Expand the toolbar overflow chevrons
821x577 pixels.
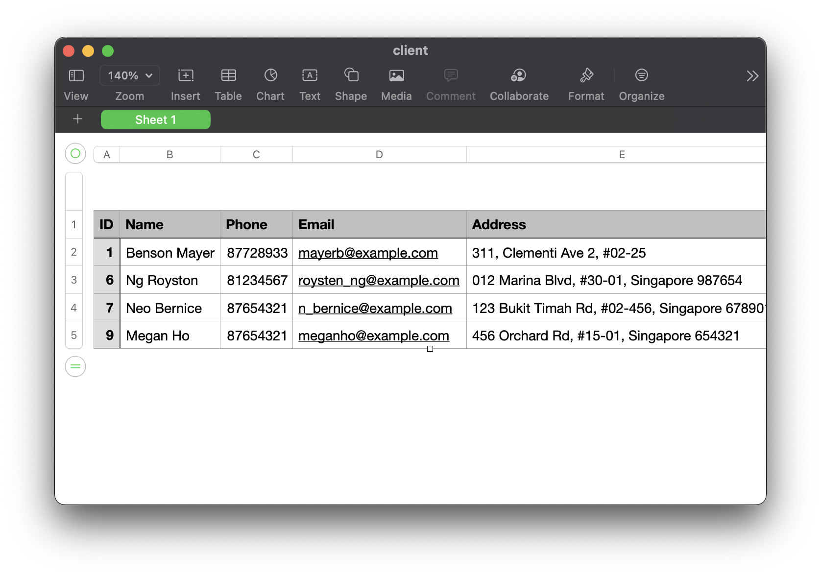(x=752, y=76)
